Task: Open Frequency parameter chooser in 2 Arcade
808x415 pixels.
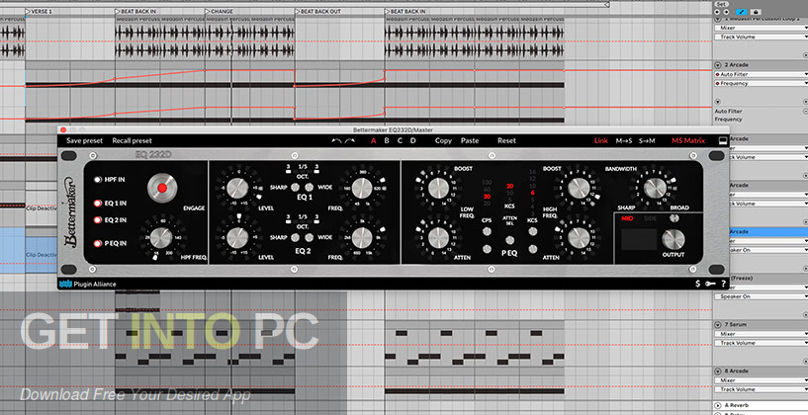Action: coord(761,83)
